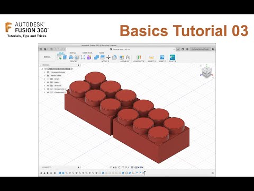Image resolution: width=254 pixels, height=191 pixels.
Task: Click the purple Create Form icon
Action: tap(89, 57)
